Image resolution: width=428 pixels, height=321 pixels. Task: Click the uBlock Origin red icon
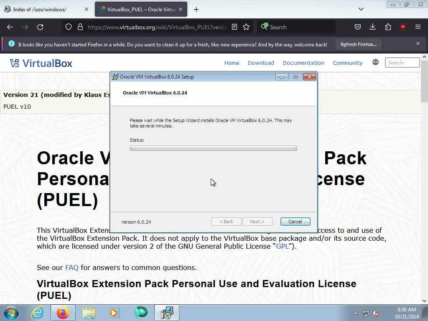coord(403,27)
